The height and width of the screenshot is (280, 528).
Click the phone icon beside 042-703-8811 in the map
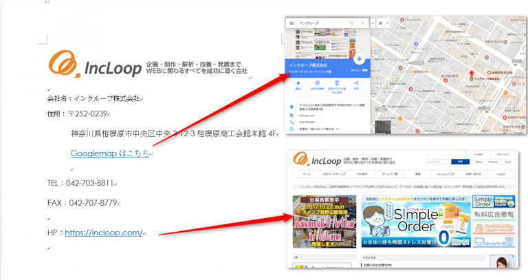click(x=291, y=122)
